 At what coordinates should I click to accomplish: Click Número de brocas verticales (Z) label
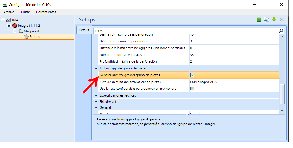[123, 55]
